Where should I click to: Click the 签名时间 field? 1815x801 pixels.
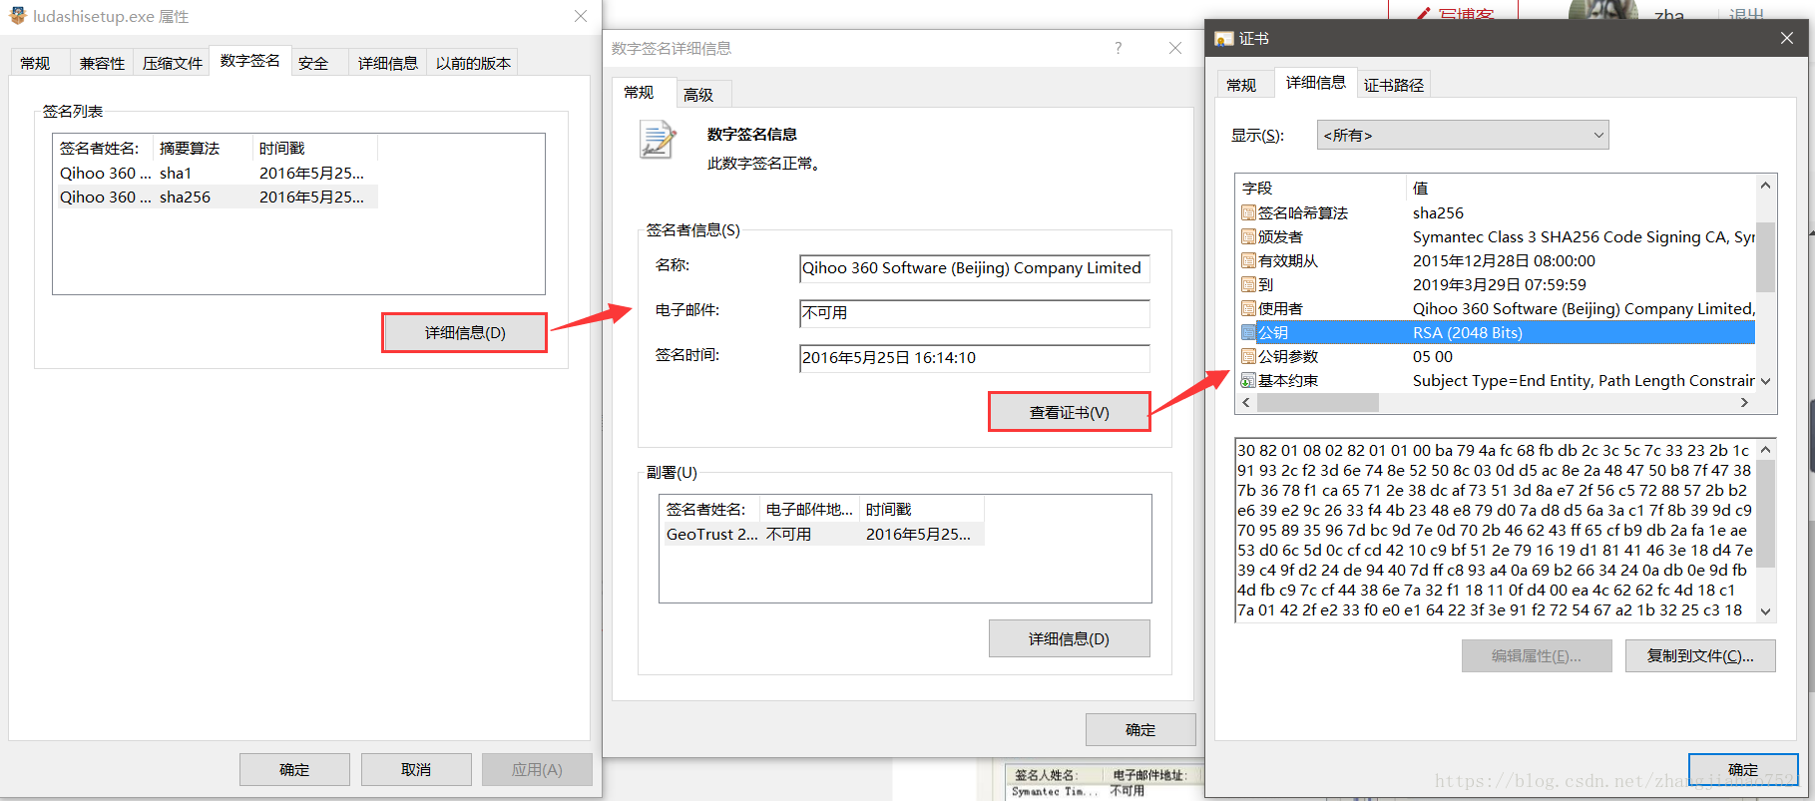(x=974, y=358)
